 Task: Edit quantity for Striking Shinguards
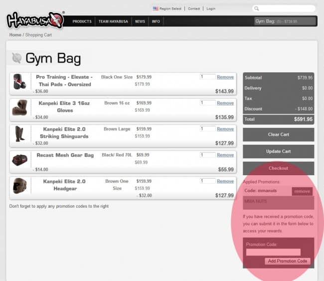point(208,129)
